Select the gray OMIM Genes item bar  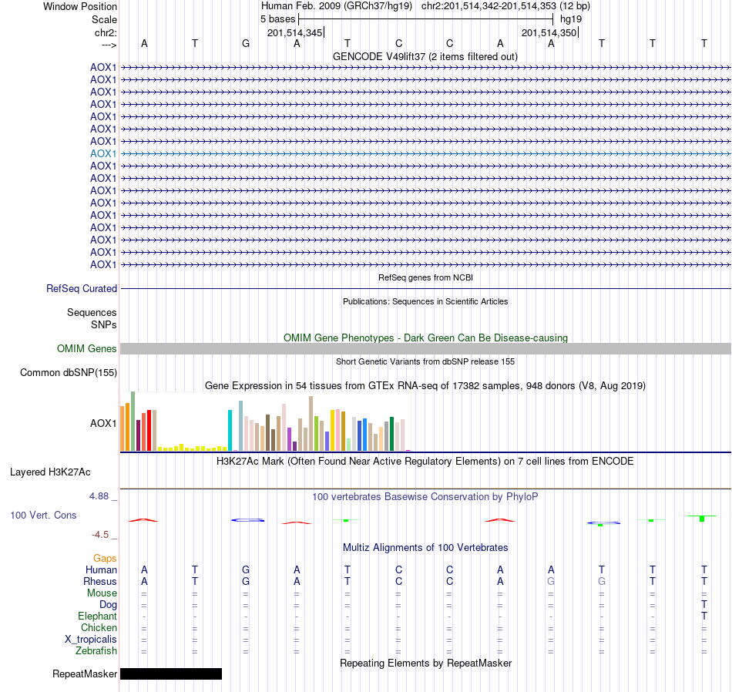(x=425, y=349)
